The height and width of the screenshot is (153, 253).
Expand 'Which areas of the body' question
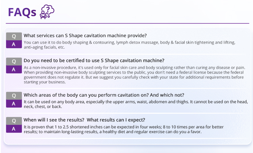(104, 95)
